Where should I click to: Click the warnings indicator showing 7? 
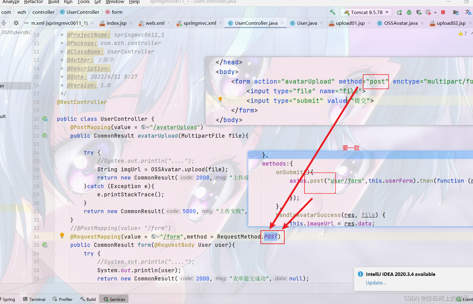pyautogui.click(x=463, y=33)
